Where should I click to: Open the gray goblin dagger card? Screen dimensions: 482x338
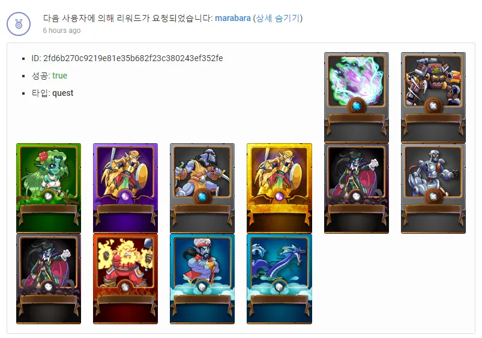[x=202, y=188]
